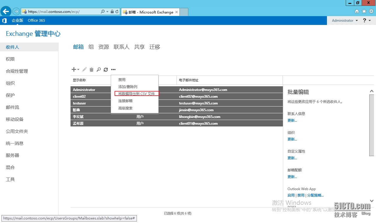Click the browser back arrow button
Screen dimensions: 376x223
tap(6, 12)
